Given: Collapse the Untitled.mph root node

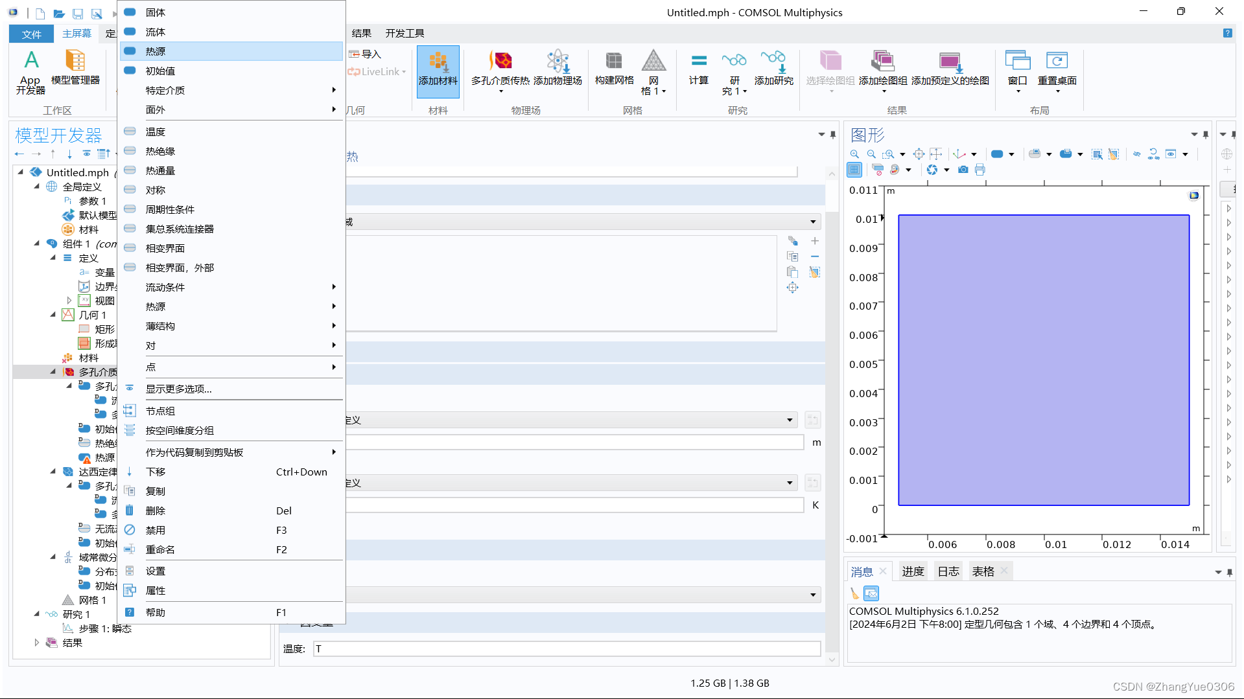Looking at the screenshot, I should pyautogui.click(x=21, y=172).
